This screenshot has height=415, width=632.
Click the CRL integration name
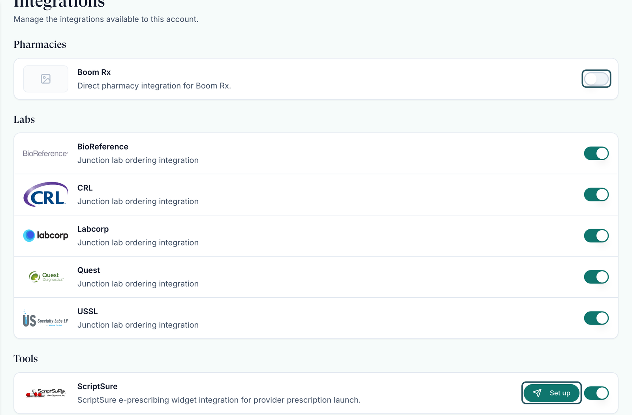pyautogui.click(x=85, y=188)
